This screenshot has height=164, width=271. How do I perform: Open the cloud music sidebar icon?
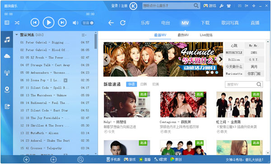[x=7, y=56]
